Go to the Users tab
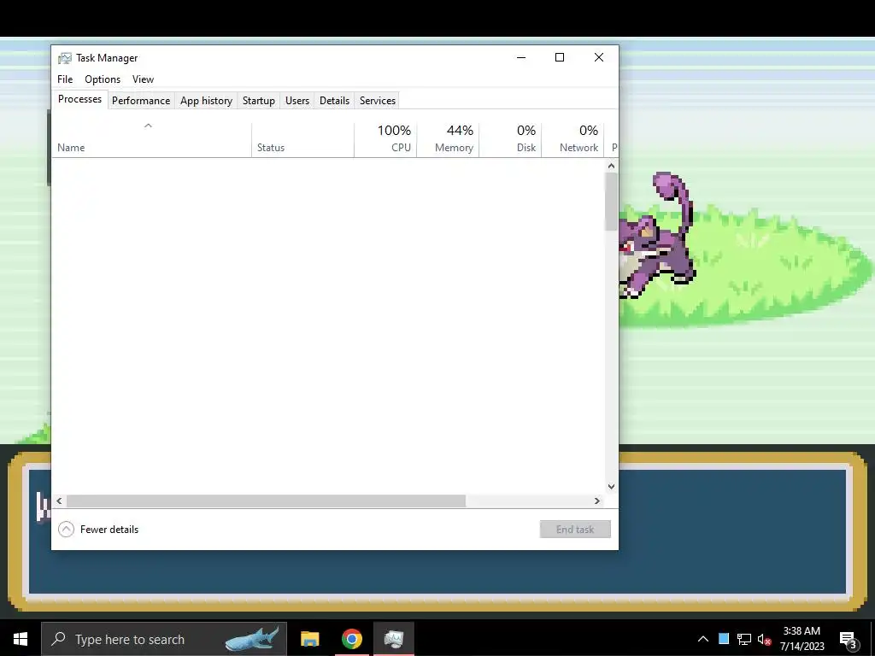Viewport: 875px width, 656px height. coord(297,101)
